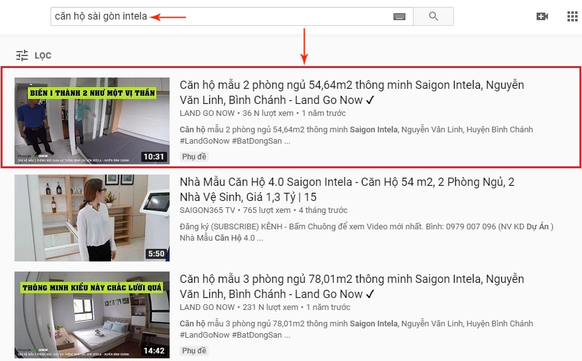Screen dimensions: 582x361
Task: Open the 10:31 video thumbnail
Action: click(x=92, y=120)
